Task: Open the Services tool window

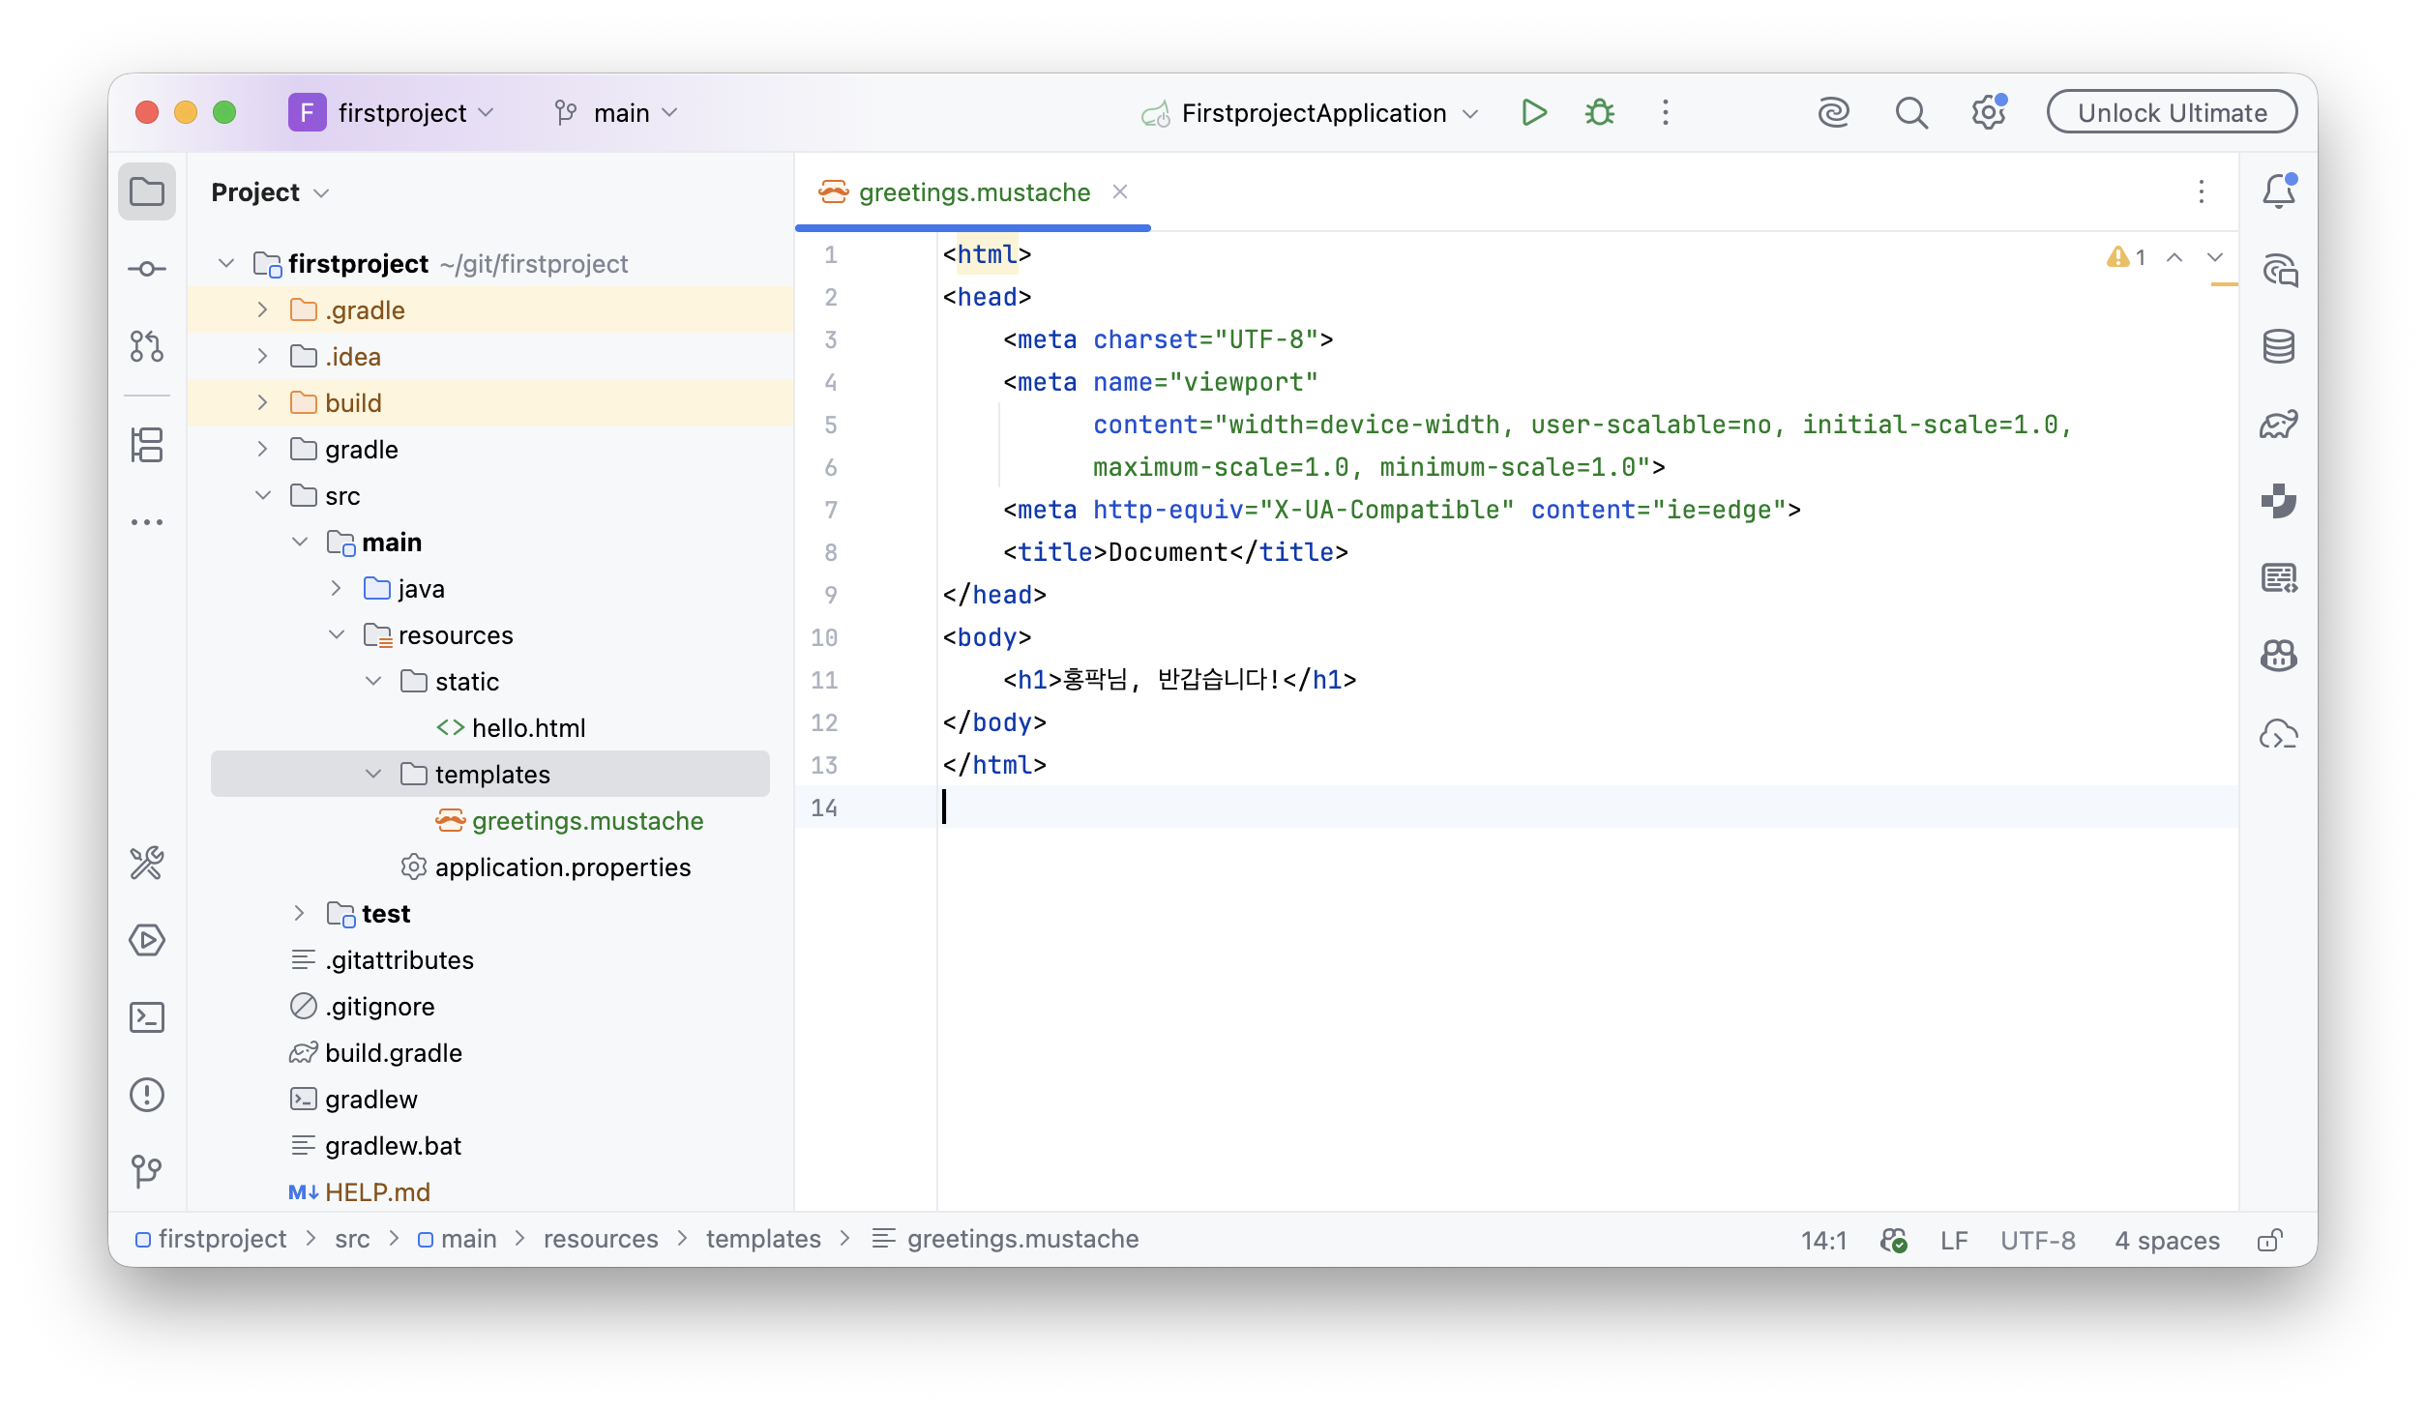Action: (x=147, y=940)
